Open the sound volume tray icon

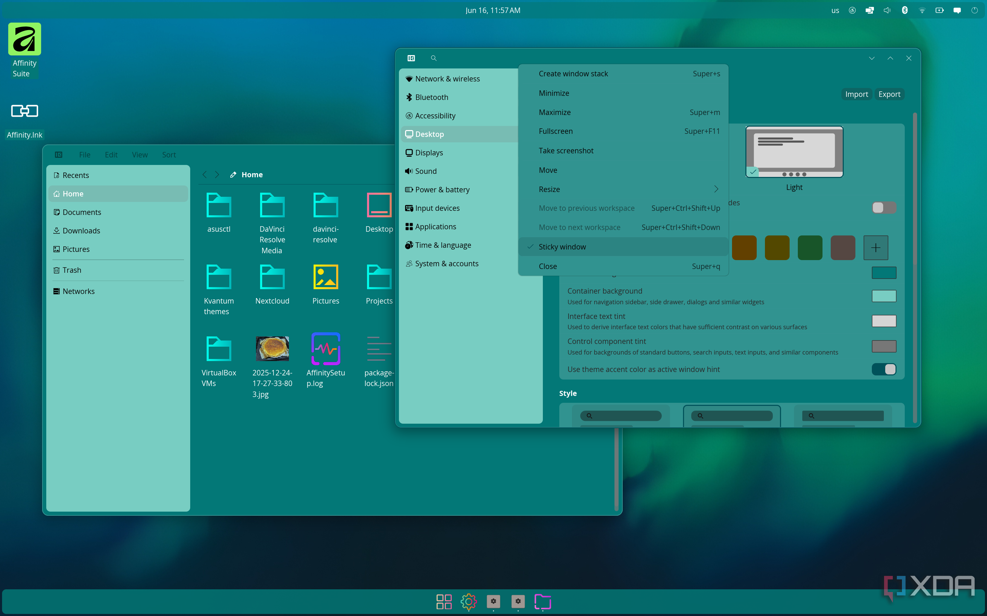(887, 11)
